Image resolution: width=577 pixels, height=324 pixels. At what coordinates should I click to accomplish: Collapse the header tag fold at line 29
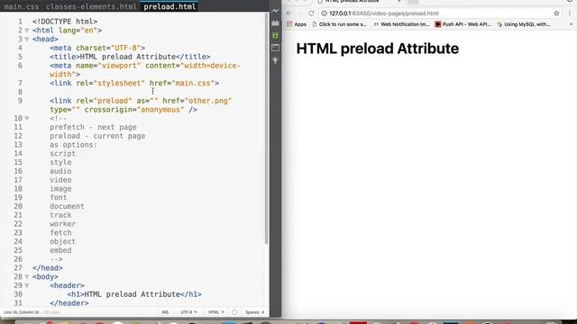[27, 285]
